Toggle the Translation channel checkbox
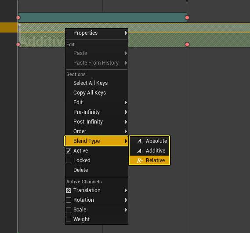The image size is (250, 233). 69,190
